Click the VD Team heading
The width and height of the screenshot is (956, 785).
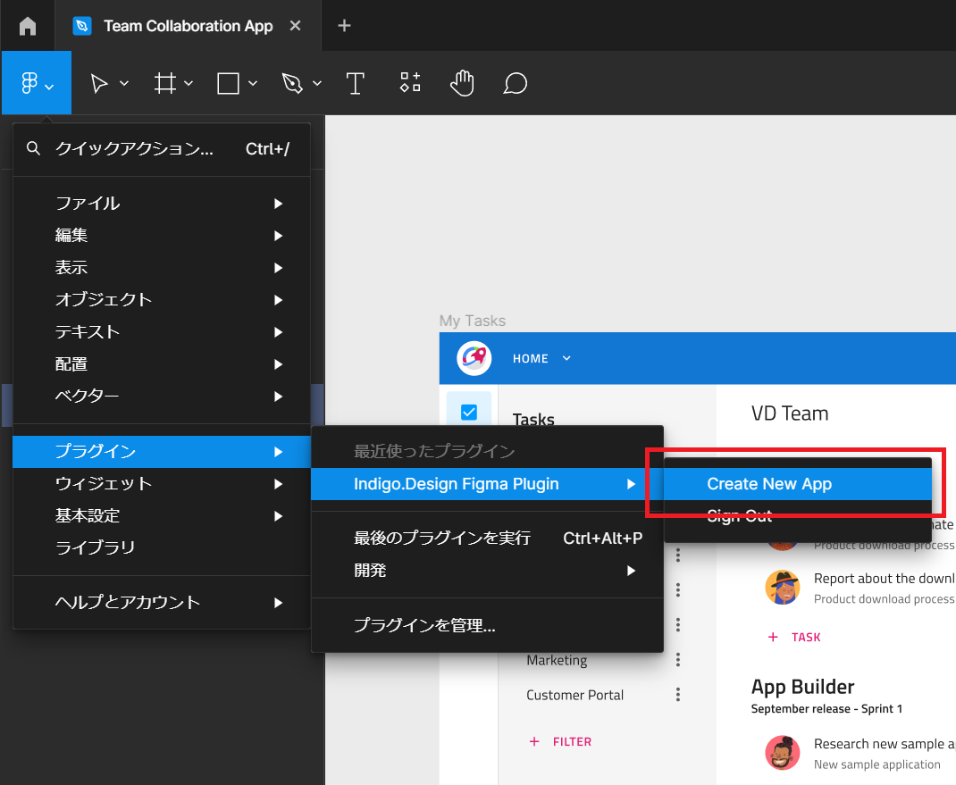[790, 413]
